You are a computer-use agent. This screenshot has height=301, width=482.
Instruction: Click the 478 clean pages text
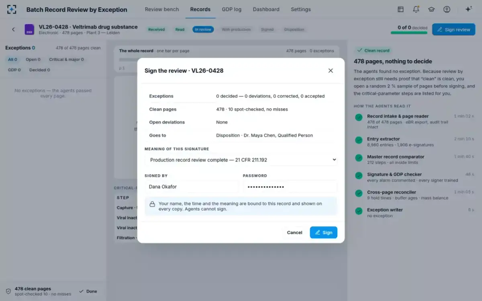pos(33,289)
